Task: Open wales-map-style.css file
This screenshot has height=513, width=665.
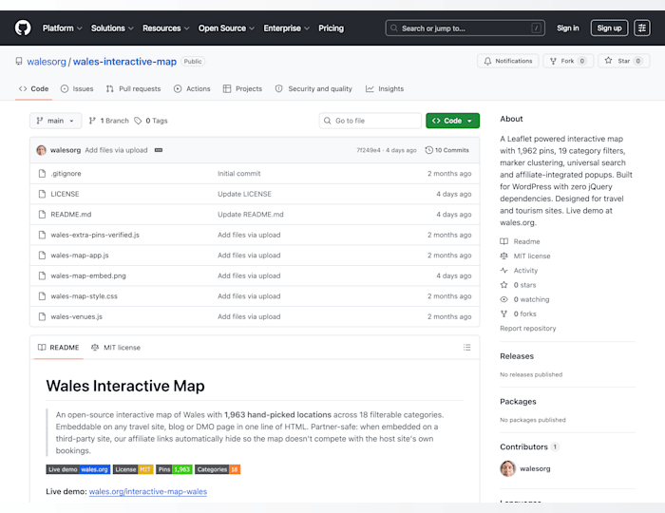Action: click(x=84, y=296)
